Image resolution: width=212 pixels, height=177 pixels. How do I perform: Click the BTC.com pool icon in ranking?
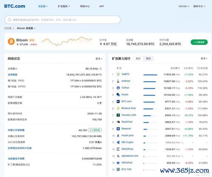118,101
